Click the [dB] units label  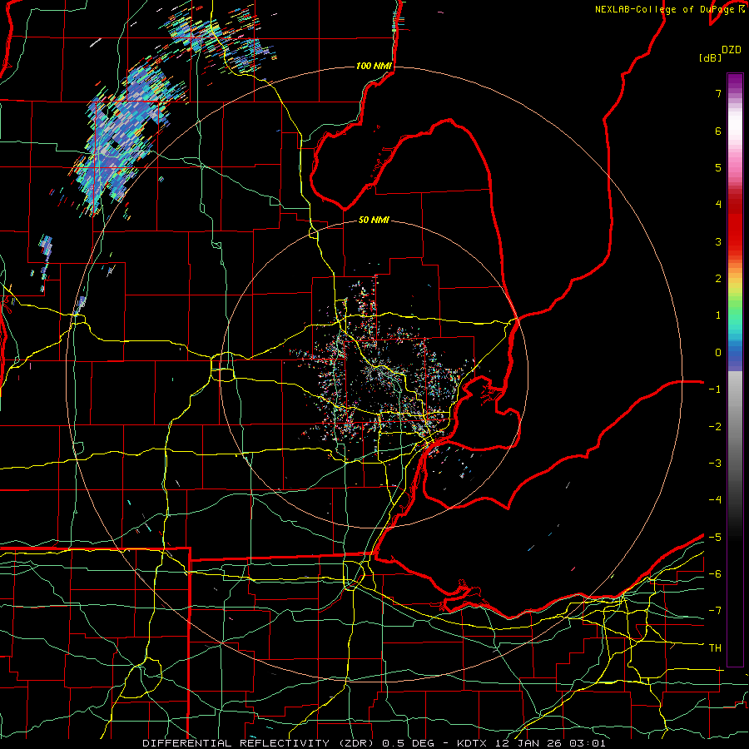tap(710, 57)
